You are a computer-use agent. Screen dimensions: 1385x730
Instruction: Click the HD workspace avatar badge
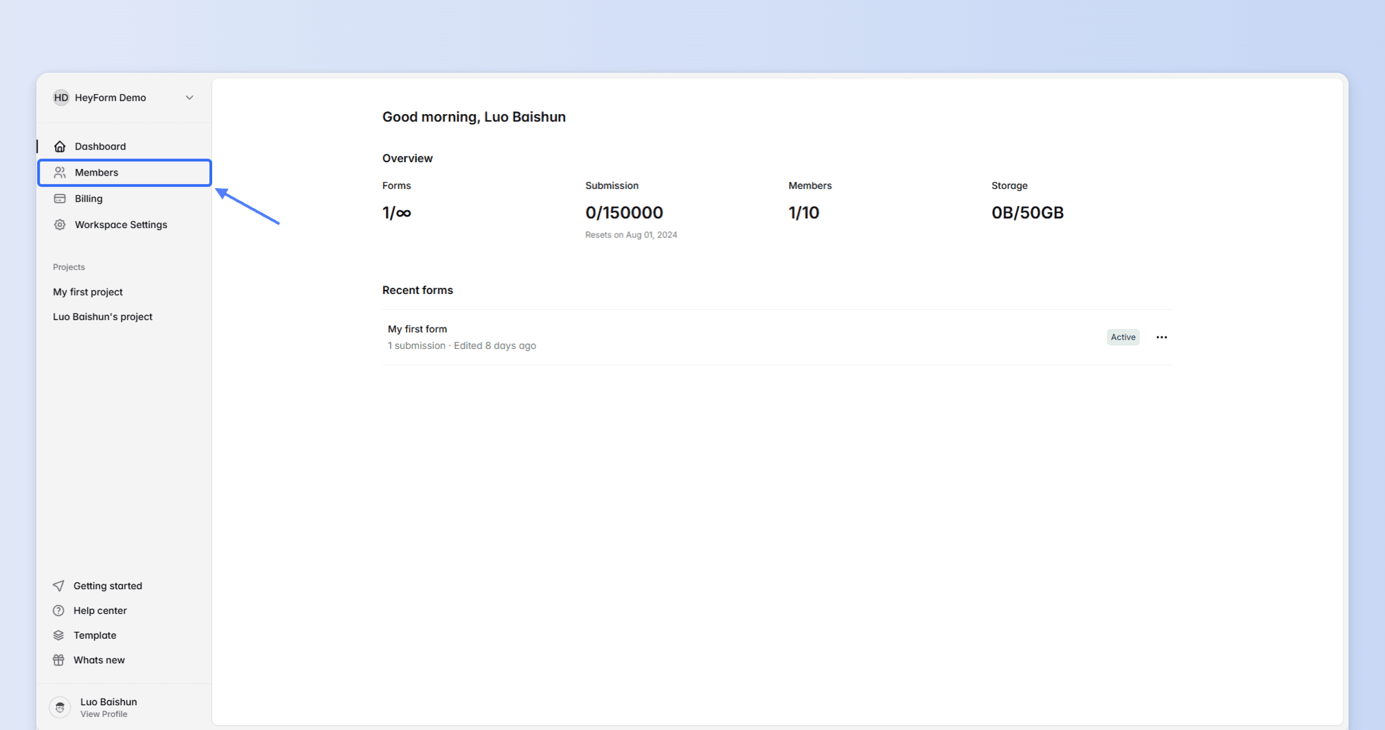point(61,98)
